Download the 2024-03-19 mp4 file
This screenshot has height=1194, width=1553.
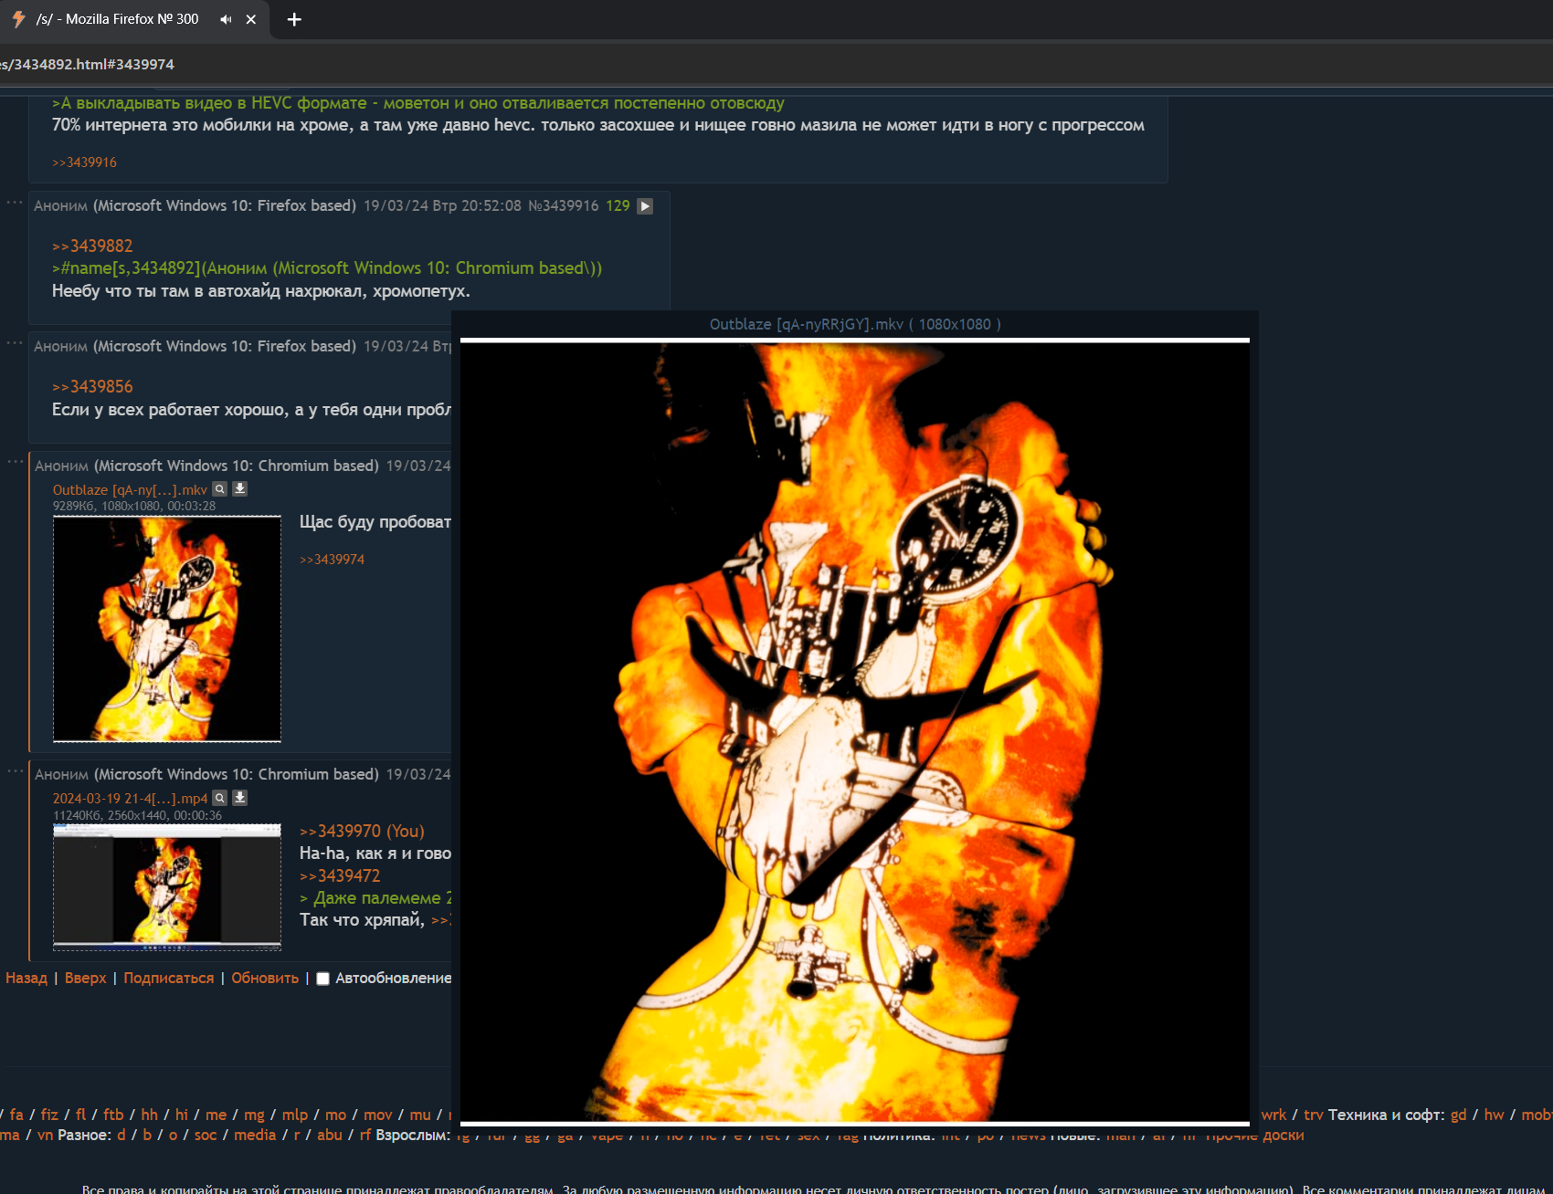point(239,798)
